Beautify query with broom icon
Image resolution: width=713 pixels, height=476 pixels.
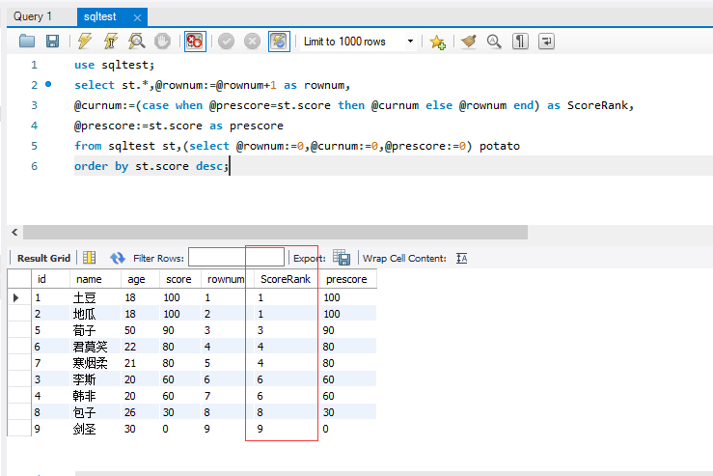tap(468, 42)
